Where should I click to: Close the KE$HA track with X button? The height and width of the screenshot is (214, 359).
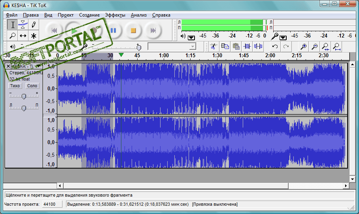coord(8,66)
